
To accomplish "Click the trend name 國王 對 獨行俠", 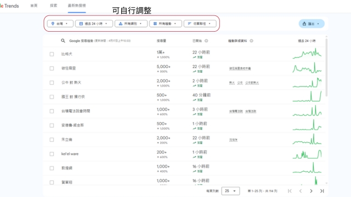I will click(73, 97).
